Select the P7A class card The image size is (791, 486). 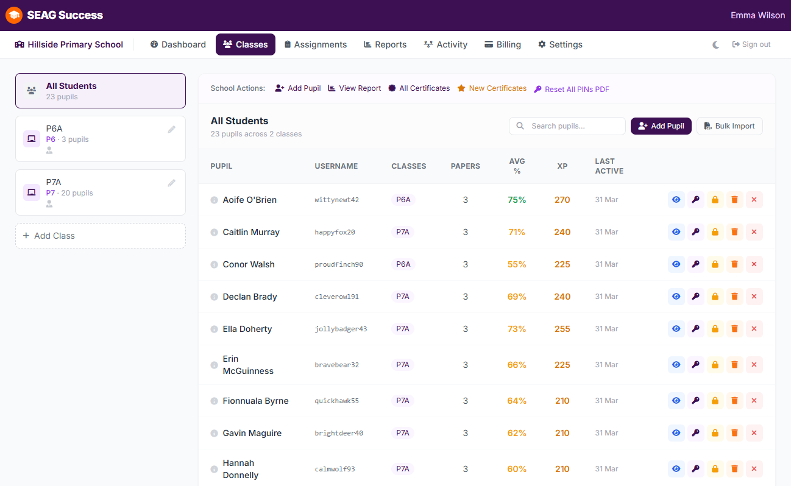101,192
